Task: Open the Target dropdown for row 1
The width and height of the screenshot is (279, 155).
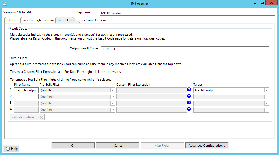Action: coord(266,90)
